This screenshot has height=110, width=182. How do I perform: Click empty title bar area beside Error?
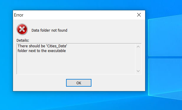(79, 15)
